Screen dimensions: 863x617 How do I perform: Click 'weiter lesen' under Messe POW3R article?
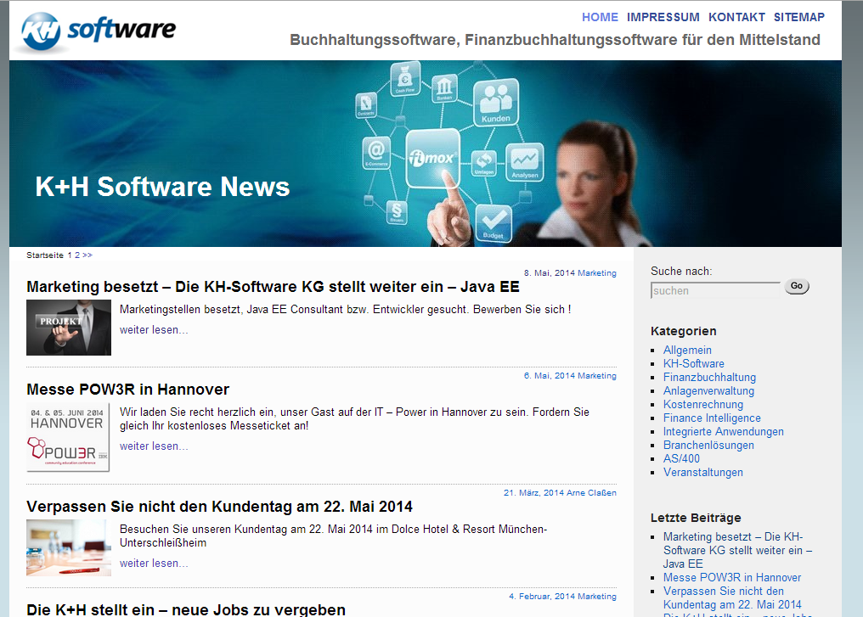click(x=154, y=446)
